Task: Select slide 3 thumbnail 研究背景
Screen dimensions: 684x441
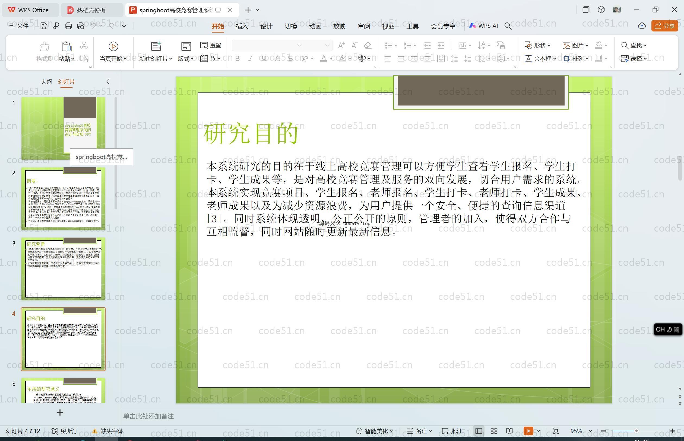Action: (x=63, y=269)
